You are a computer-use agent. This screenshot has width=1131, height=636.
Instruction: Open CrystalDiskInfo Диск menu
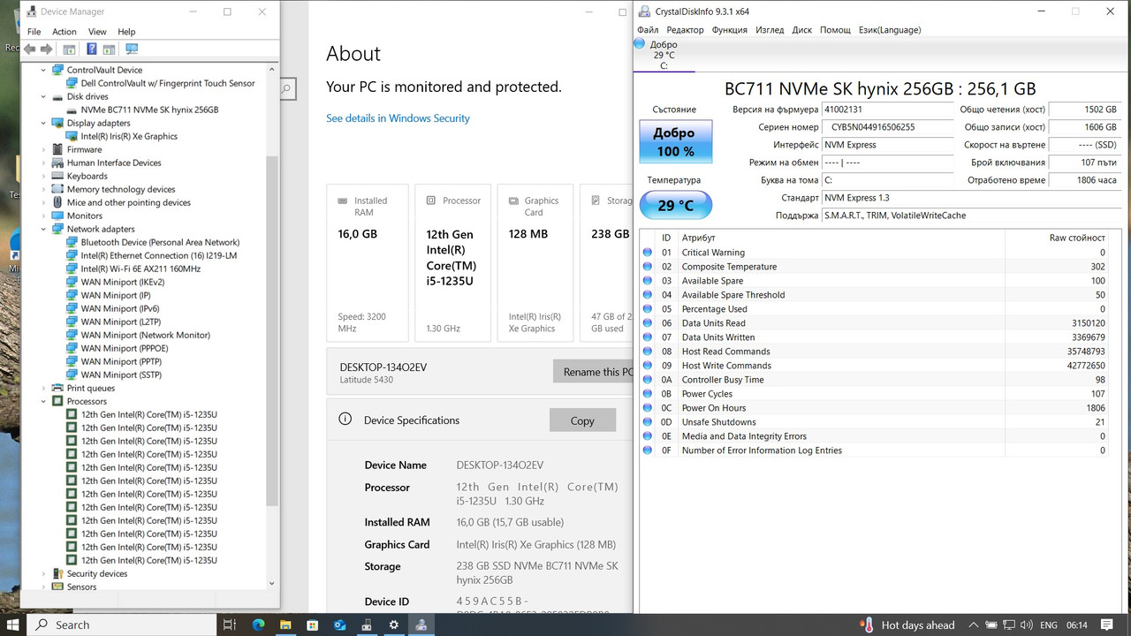pos(801,29)
